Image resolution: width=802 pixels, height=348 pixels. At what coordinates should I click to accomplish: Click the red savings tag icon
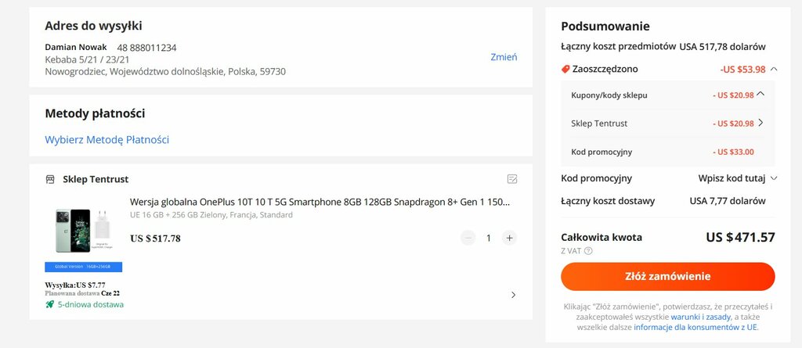pos(565,69)
